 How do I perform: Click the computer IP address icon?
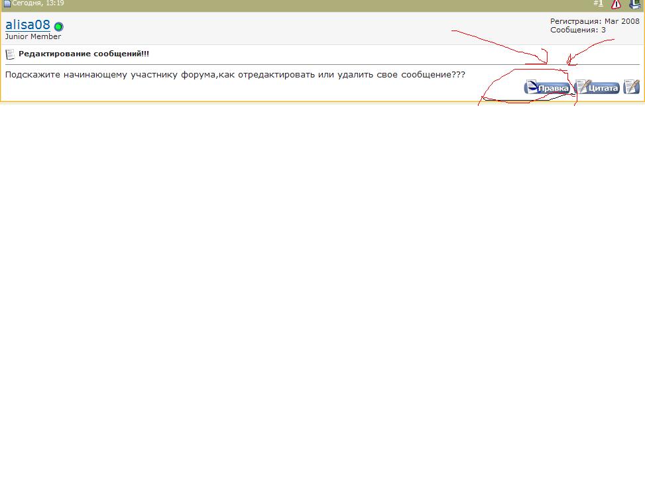634,4
